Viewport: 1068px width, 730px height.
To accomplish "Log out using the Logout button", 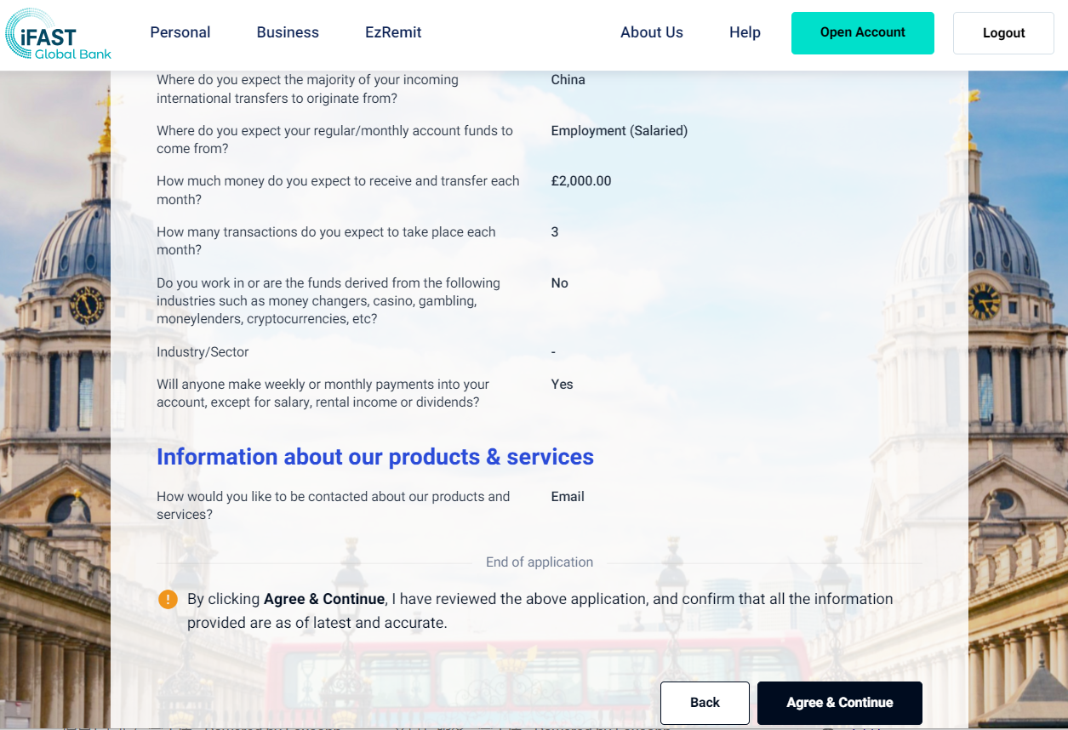I will pyautogui.click(x=1003, y=33).
